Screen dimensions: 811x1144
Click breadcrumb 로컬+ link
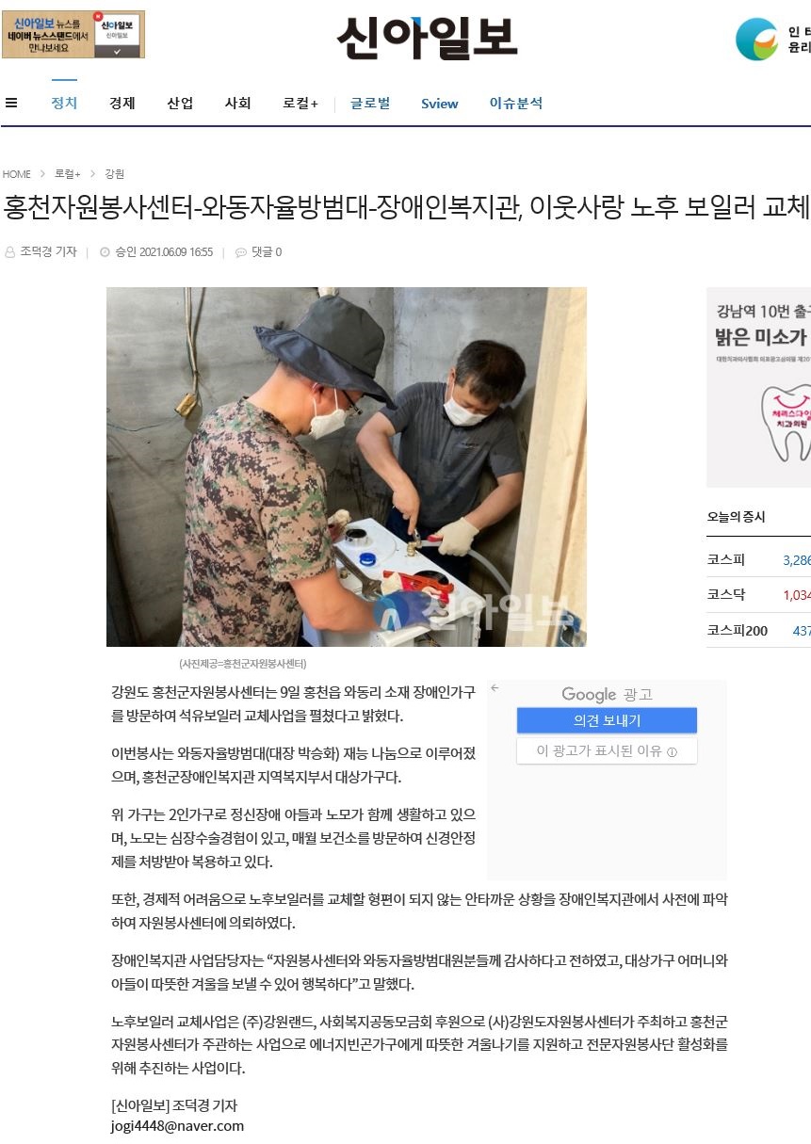[67, 174]
